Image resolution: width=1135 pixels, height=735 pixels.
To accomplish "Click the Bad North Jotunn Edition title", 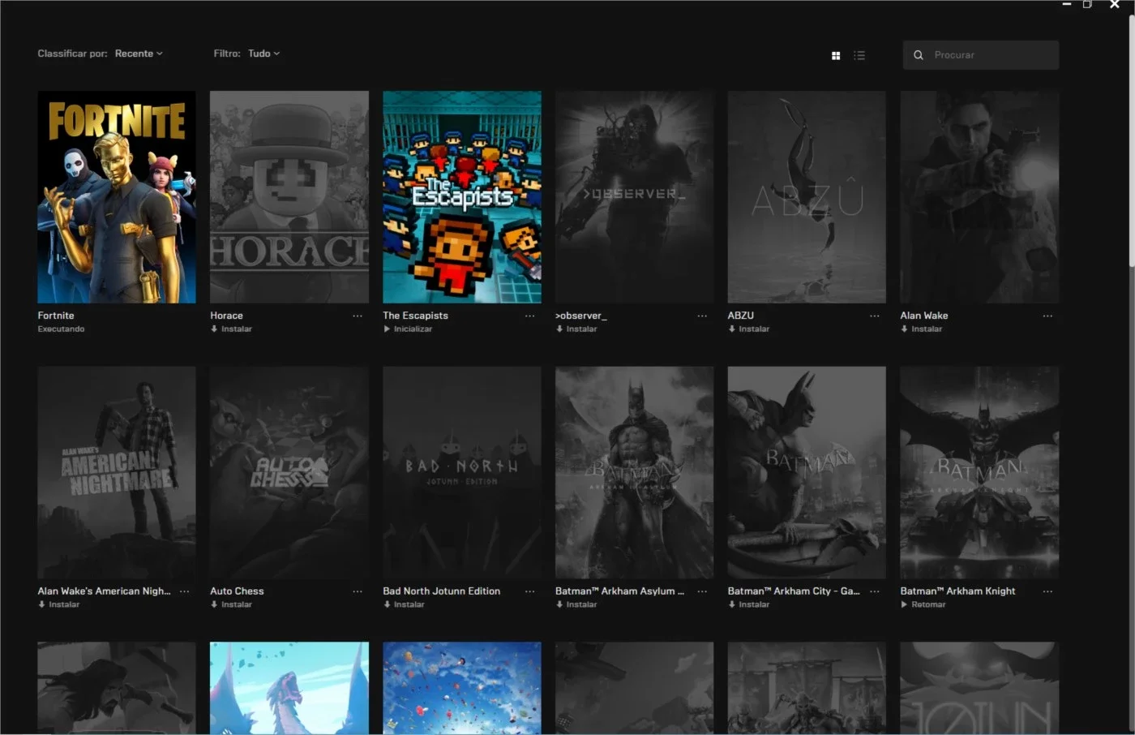I will click(x=442, y=591).
